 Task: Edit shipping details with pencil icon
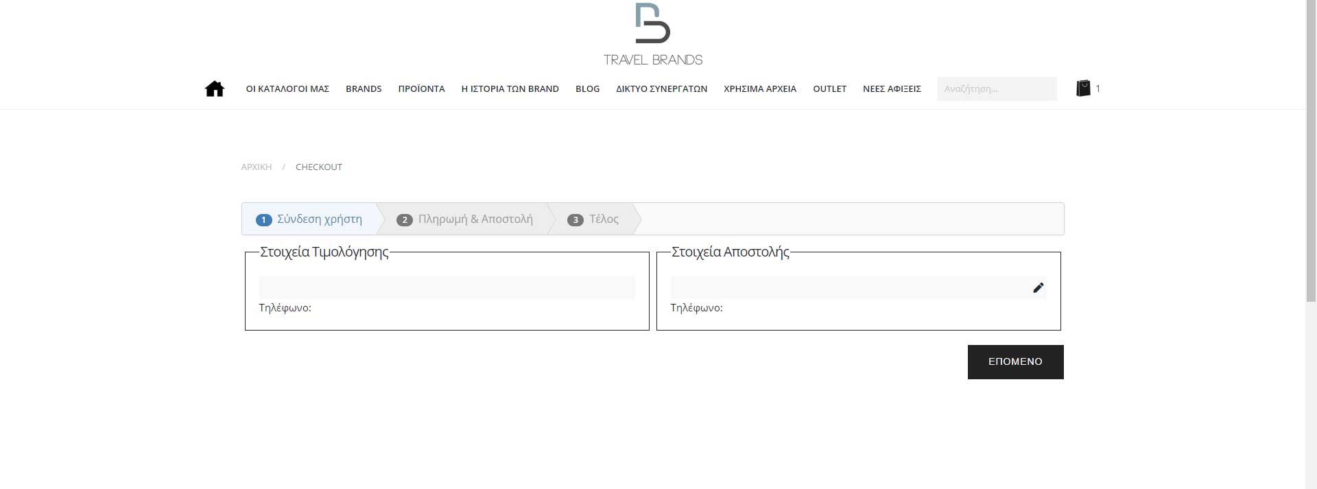pyautogui.click(x=1039, y=288)
